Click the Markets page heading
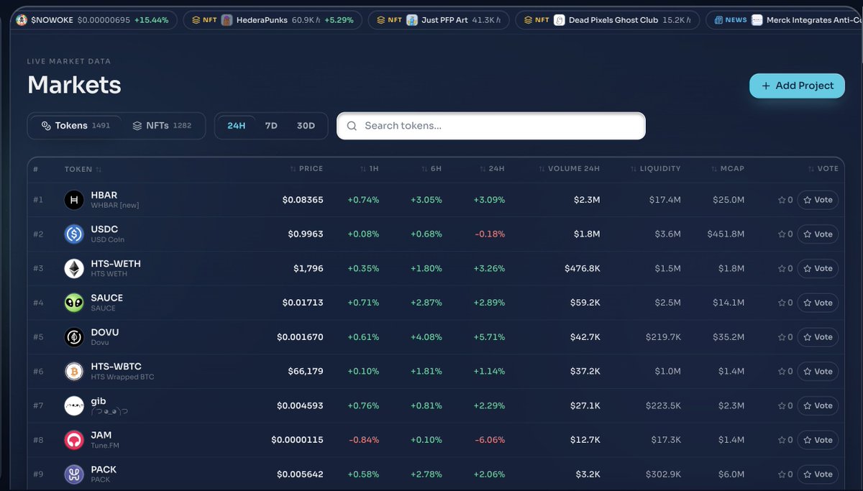The width and height of the screenshot is (863, 491). [x=74, y=85]
